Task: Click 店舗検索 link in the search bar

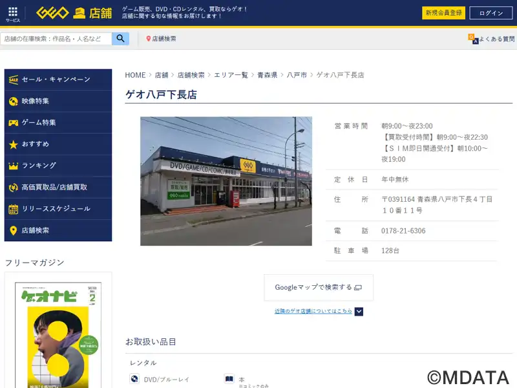Action: tap(164, 39)
